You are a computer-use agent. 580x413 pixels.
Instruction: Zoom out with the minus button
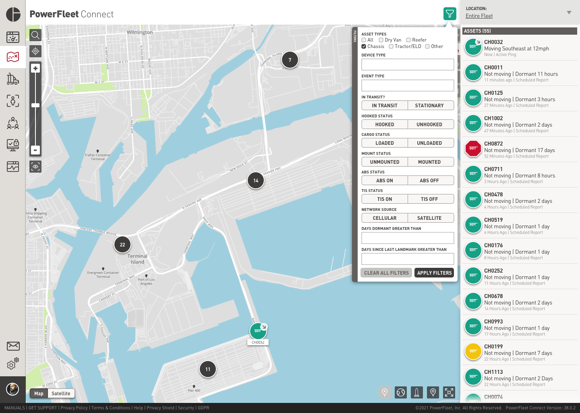35,150
